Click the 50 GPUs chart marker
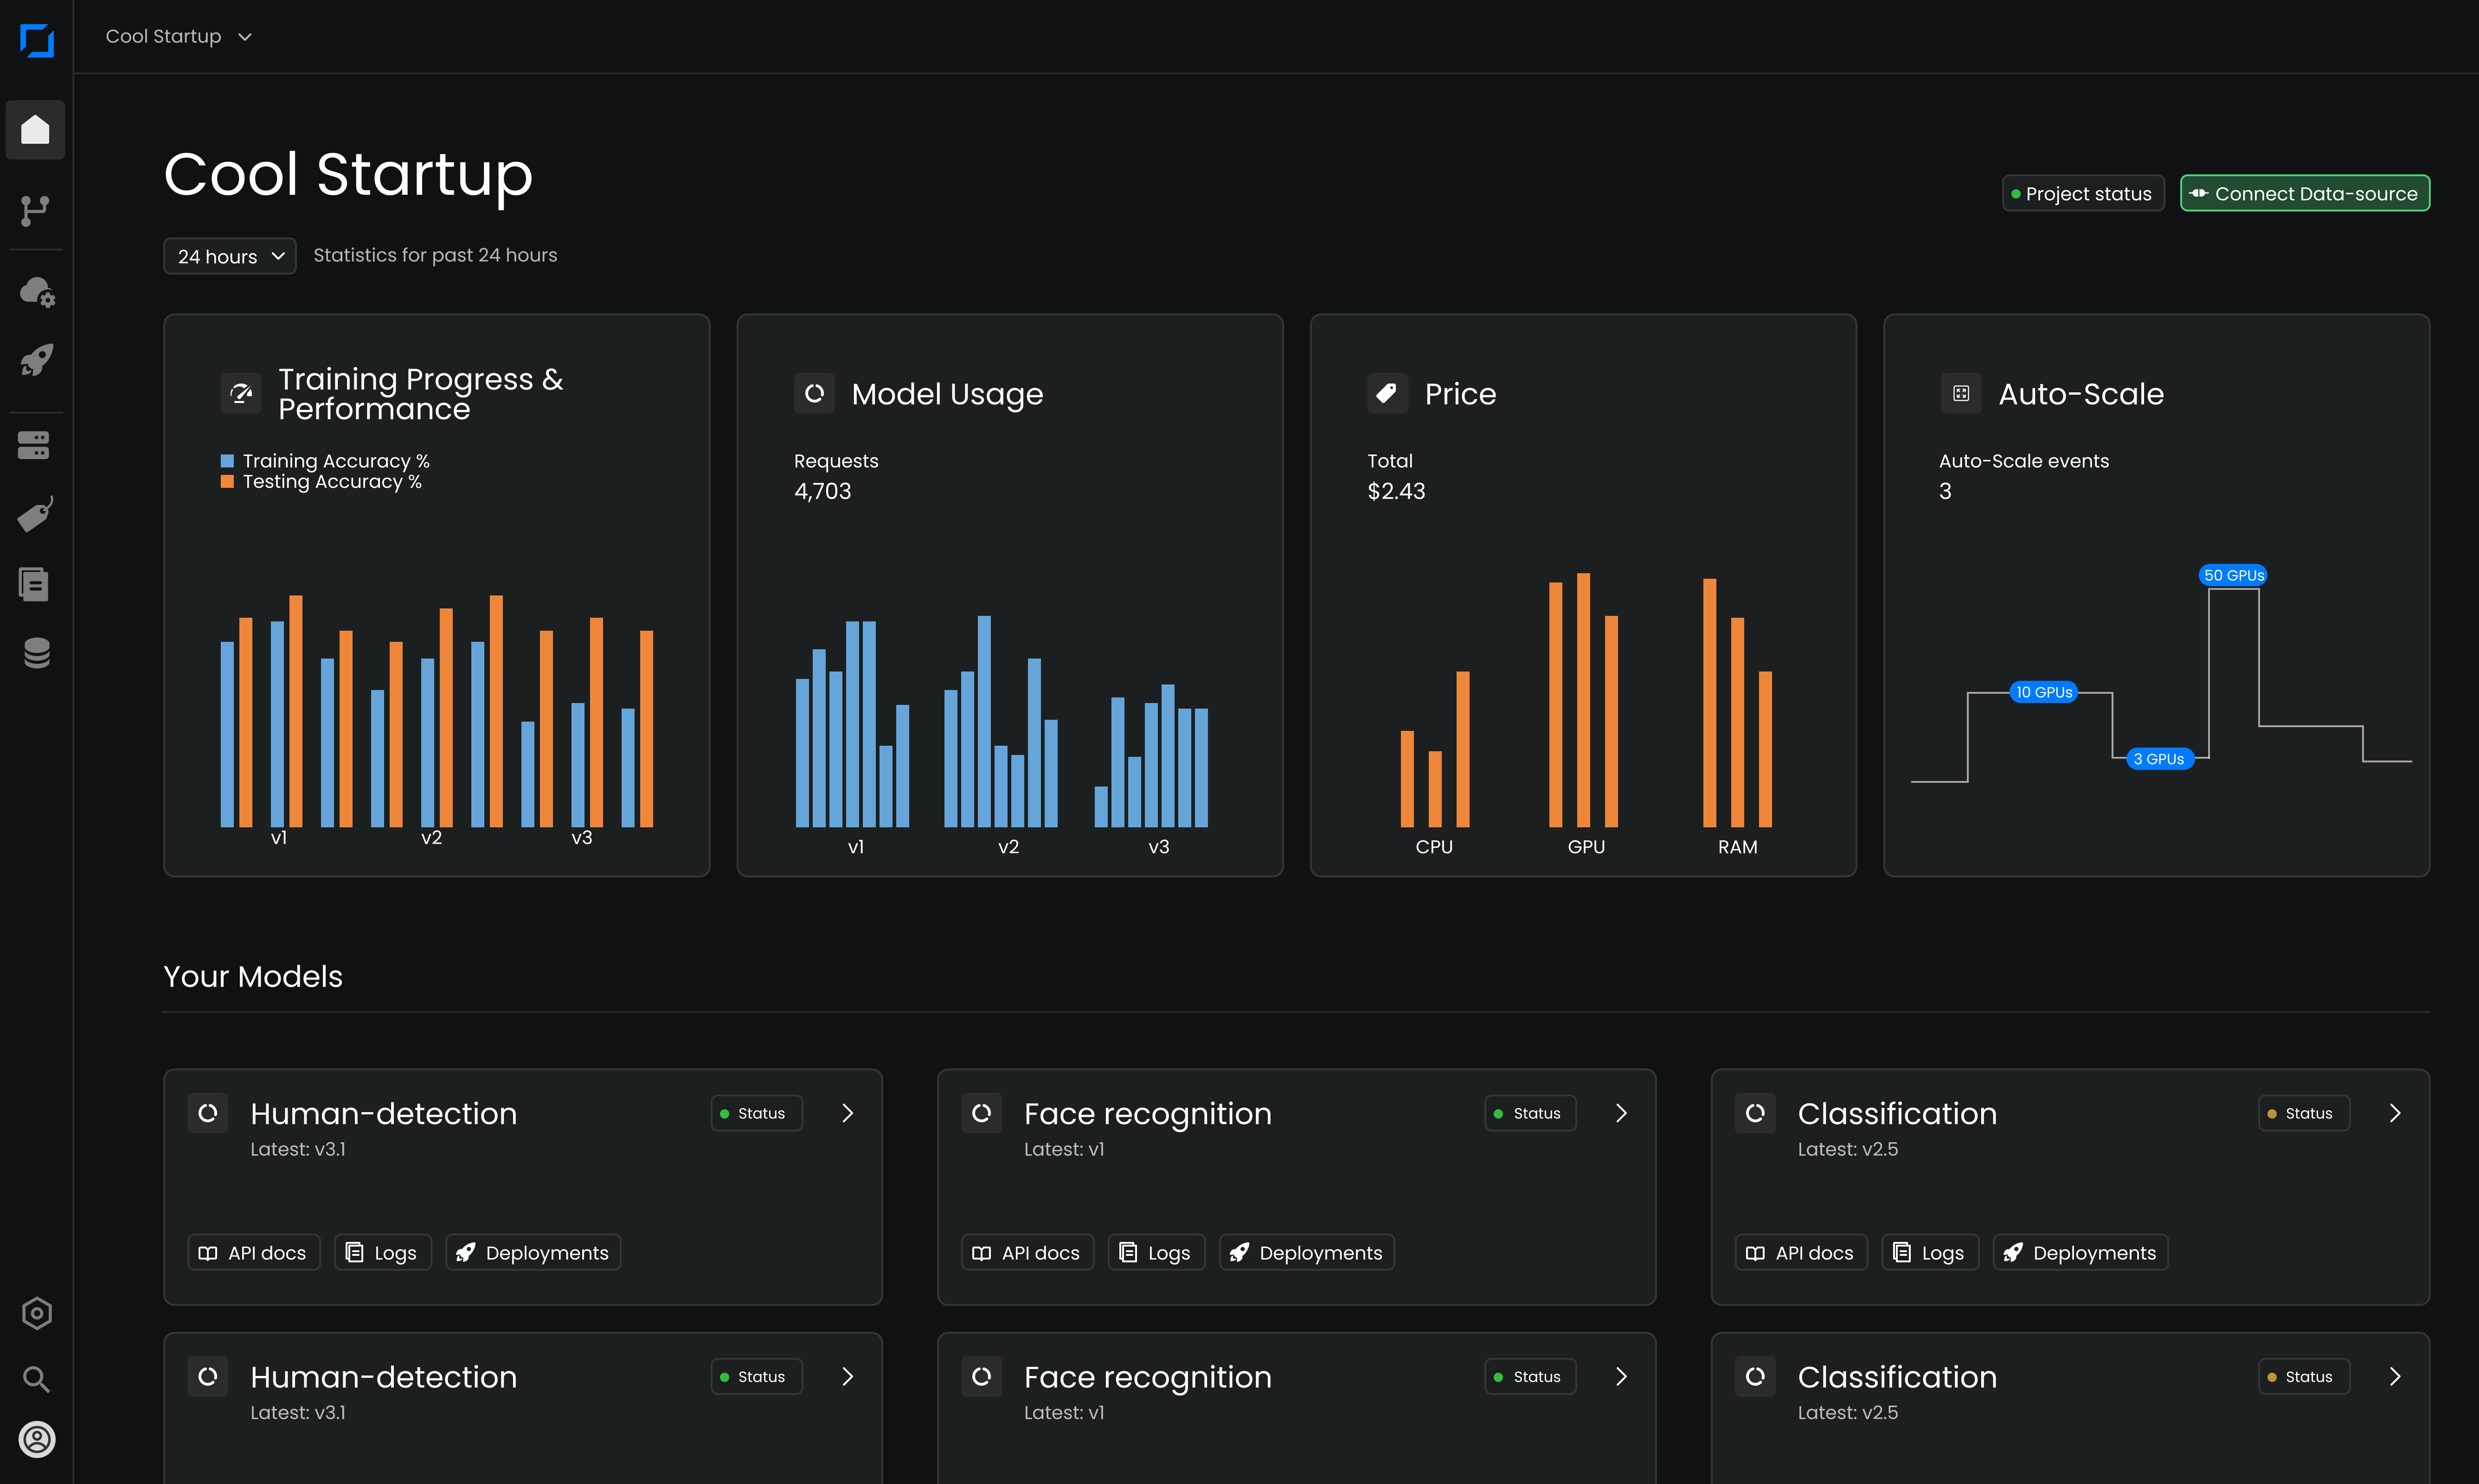The height and width of the screenshot is (1484, 2479). (x=2233, y=575)
